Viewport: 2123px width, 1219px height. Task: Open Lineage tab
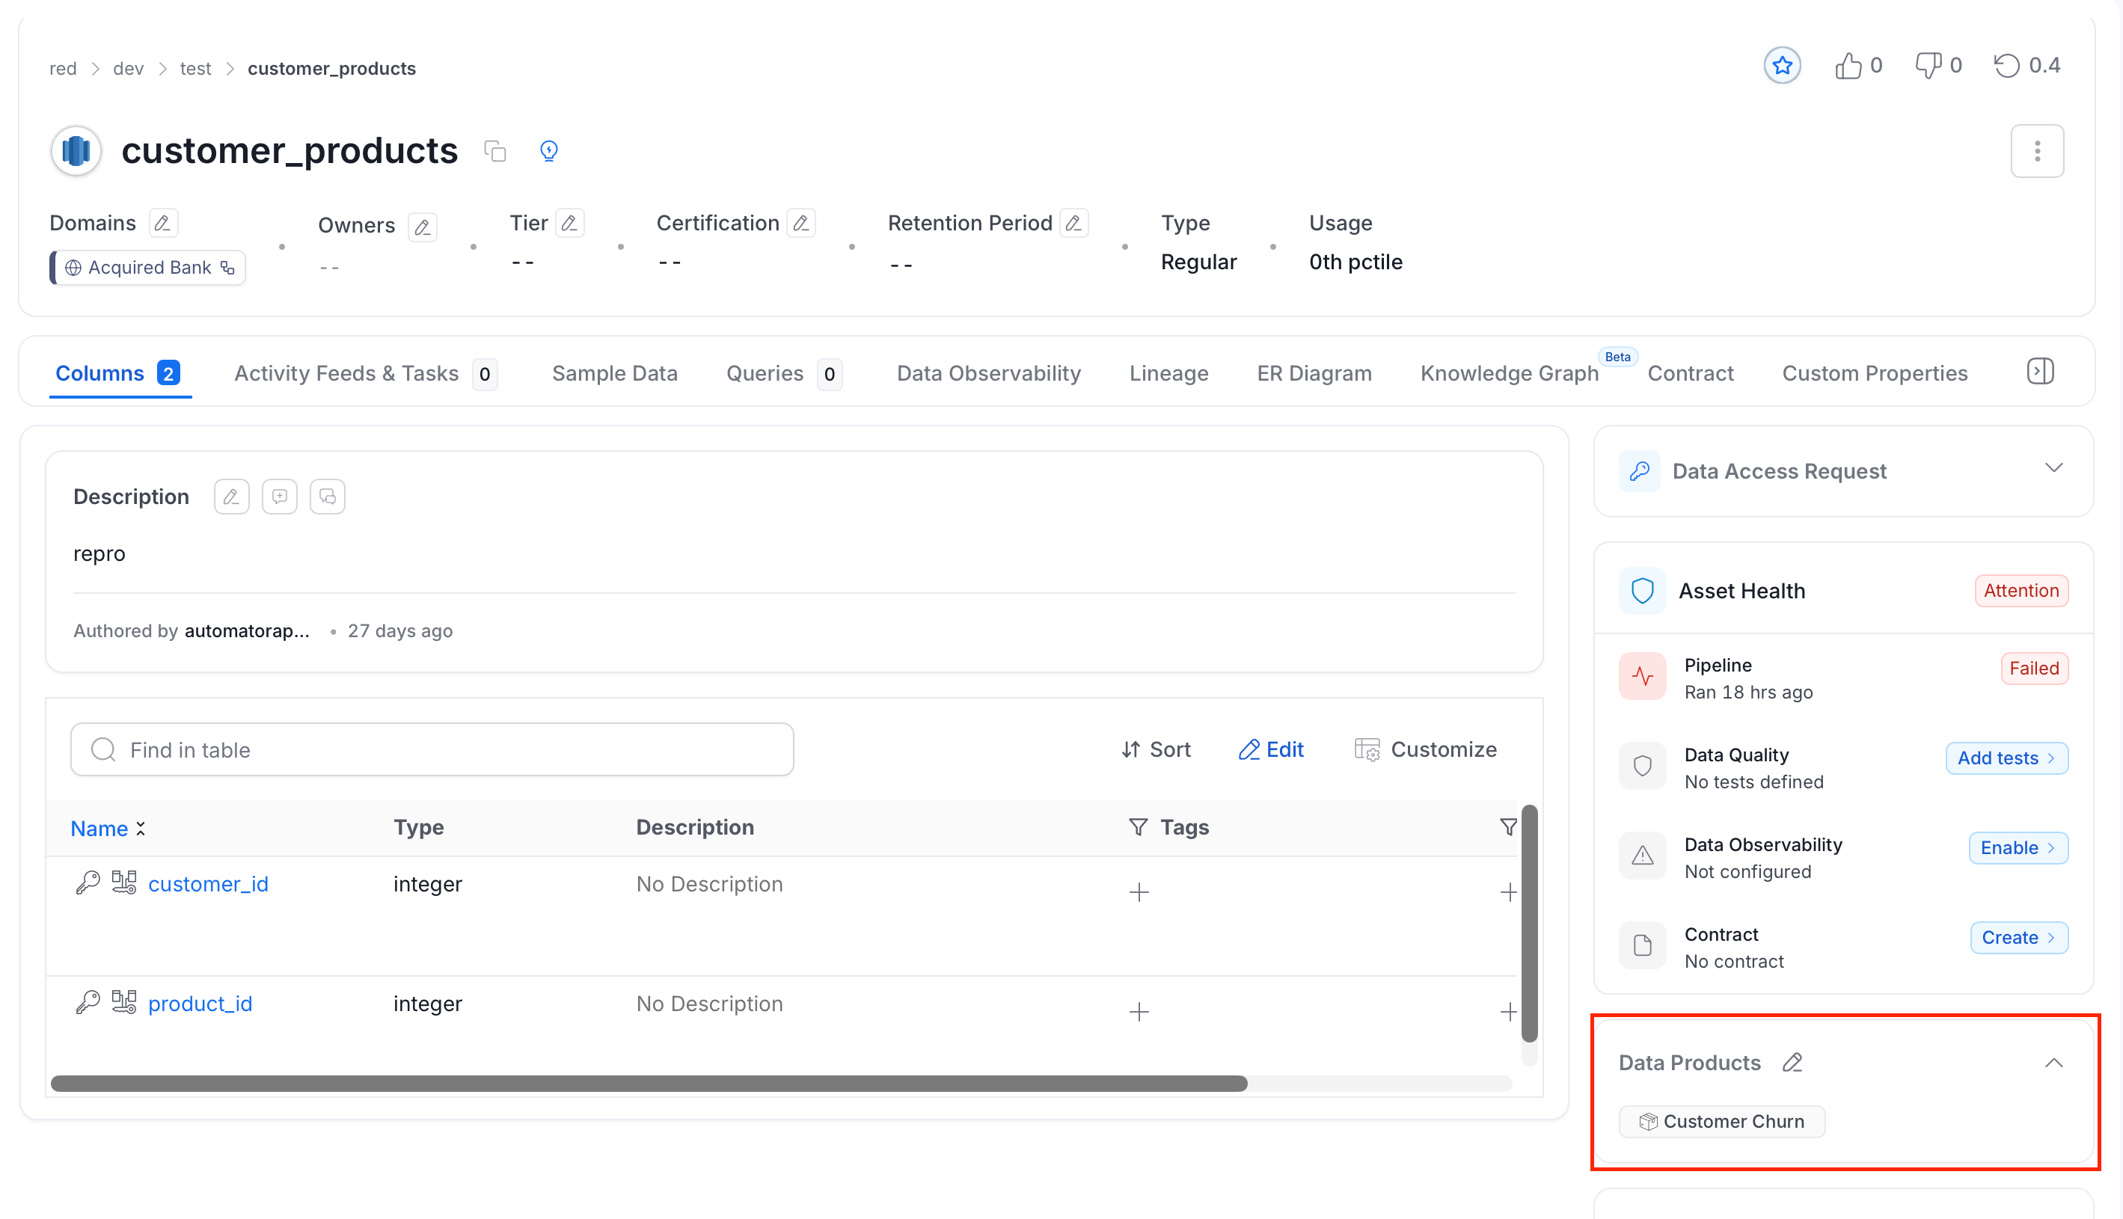coord(1168,373)
